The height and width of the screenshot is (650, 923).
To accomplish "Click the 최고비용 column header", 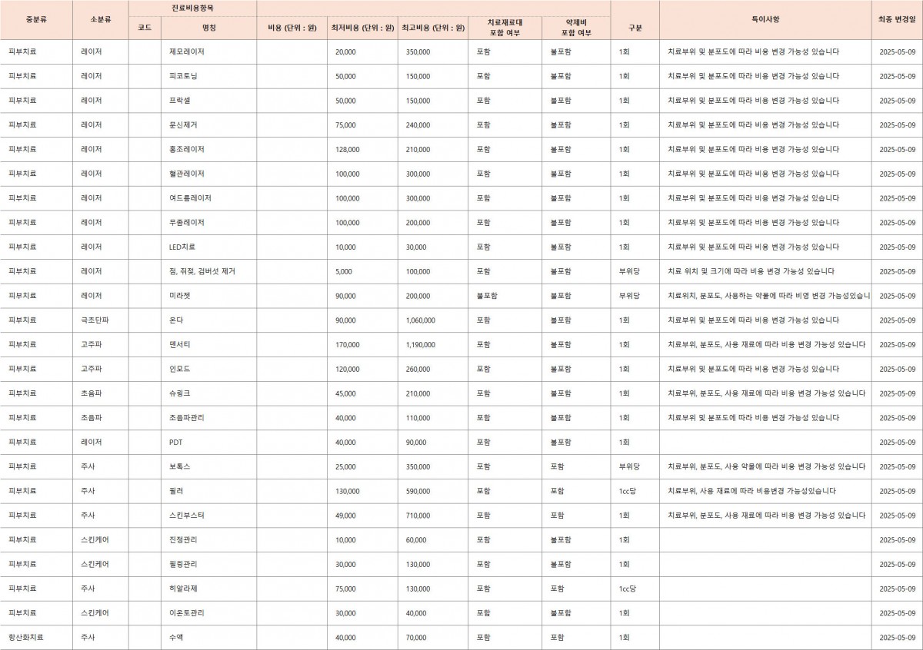I will pyautogui.click(x=433, y=28).
